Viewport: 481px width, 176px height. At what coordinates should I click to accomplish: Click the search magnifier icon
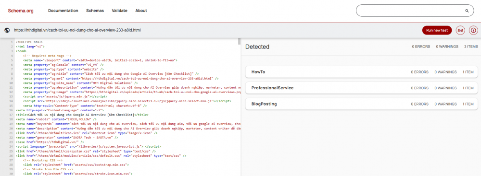(467, 11)
